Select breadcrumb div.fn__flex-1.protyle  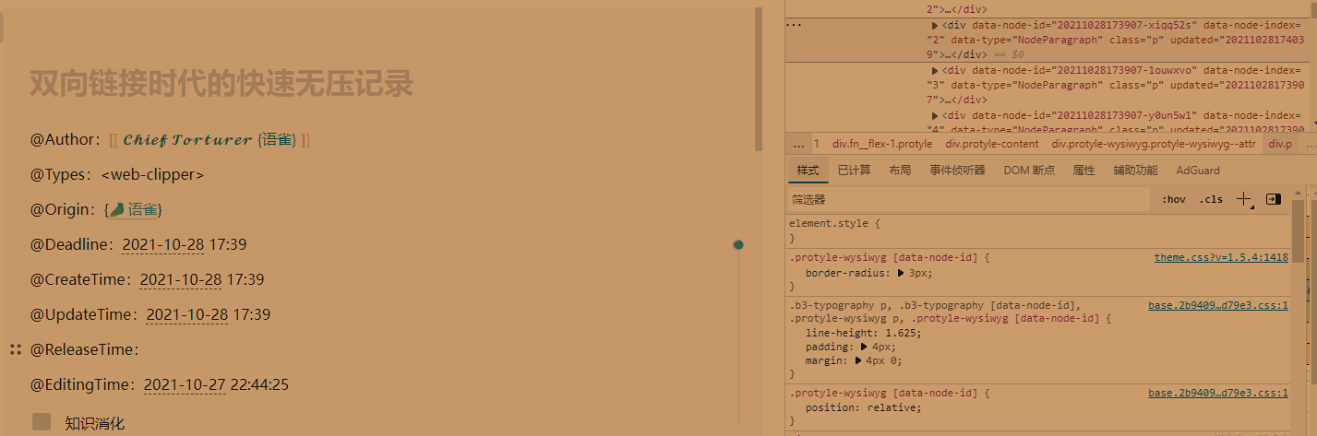[x=882, y=145]
